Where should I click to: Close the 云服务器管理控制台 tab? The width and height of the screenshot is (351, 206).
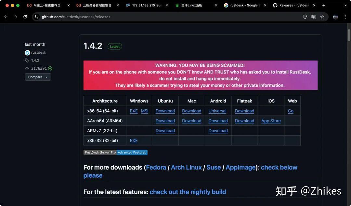coord(118,6)
